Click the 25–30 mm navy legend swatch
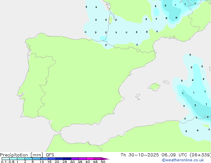This screenshot has height=163, width=211. 67,159
